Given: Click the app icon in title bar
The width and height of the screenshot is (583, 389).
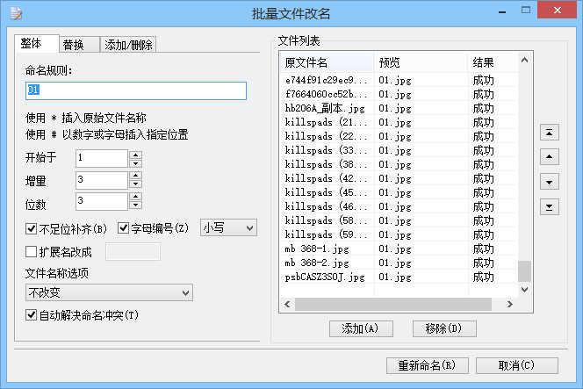Looking at the screenshot, I should (15, 13).
